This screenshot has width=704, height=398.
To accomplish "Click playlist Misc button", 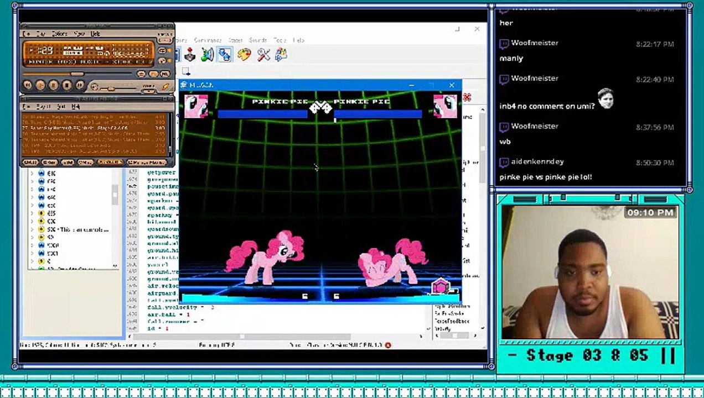I will [85, 163].
